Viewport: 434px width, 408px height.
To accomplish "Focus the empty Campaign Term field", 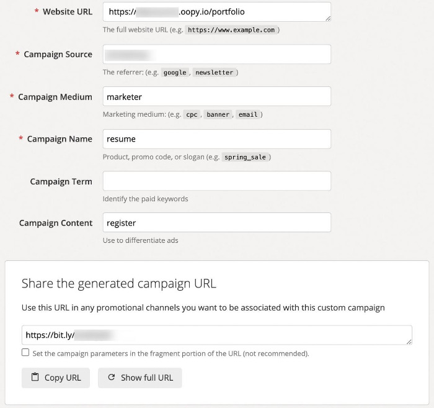I will 216,181.
